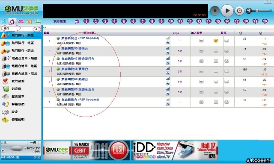This screenshot has width=274, height=164.
Task: Open 電視台清單 - 語系 in sidebar
Action: click(21, 73)
